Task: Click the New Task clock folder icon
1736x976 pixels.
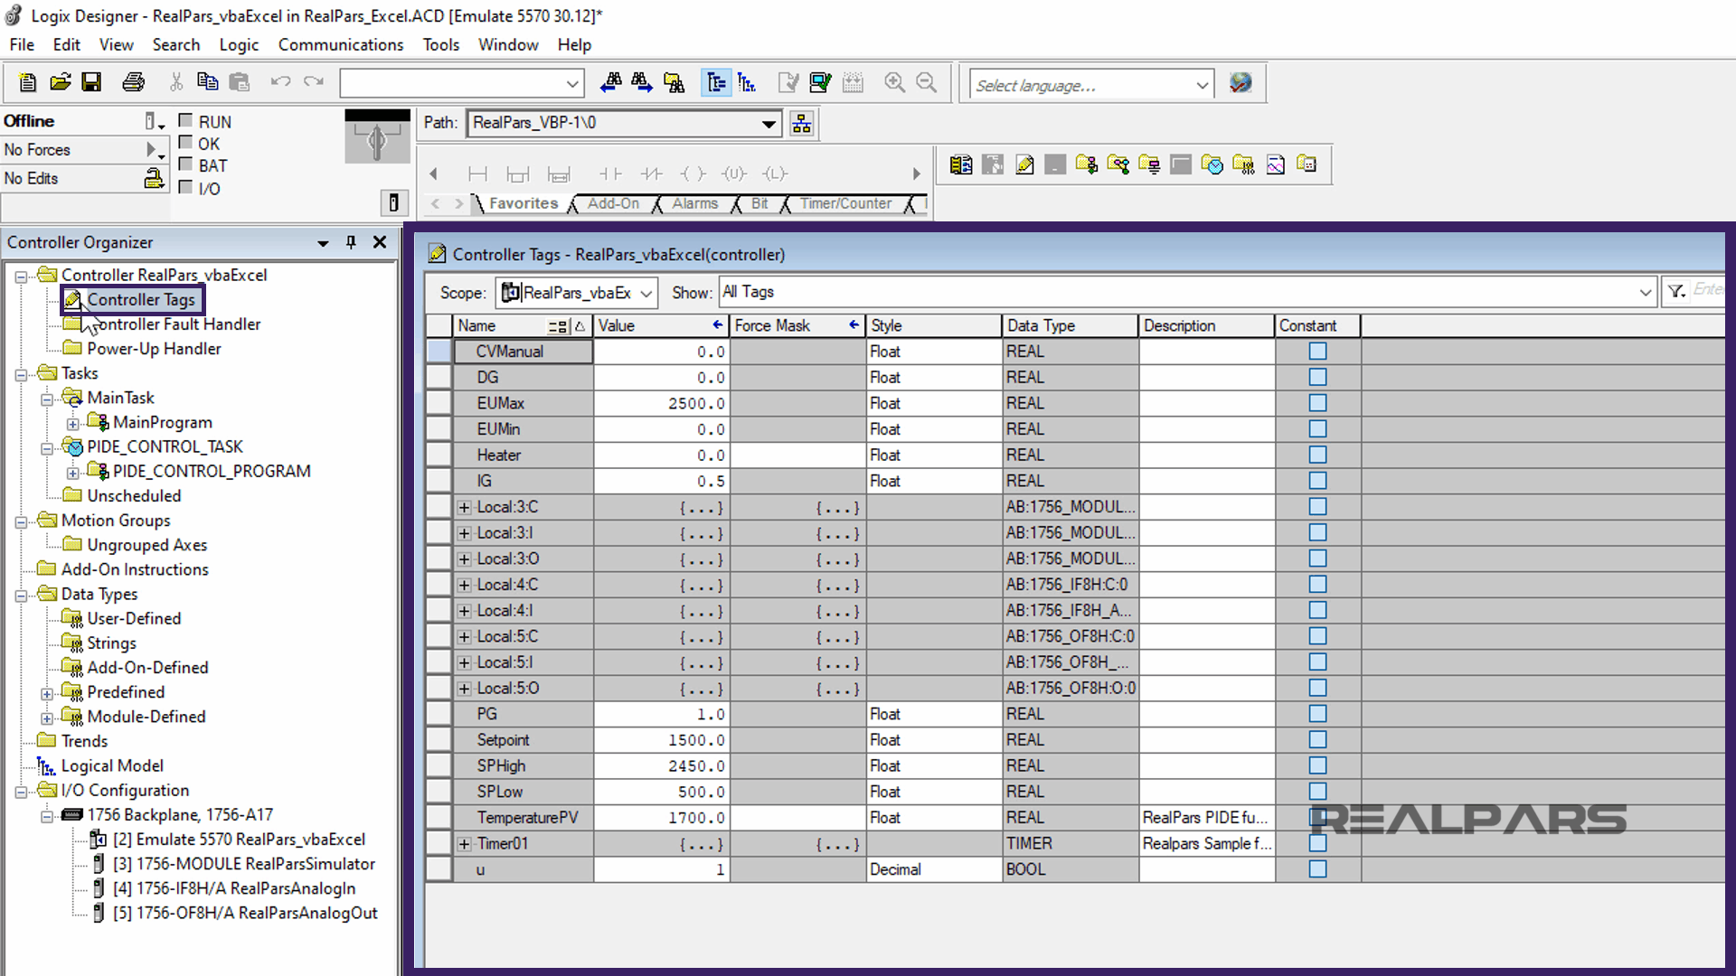Action: (x=1212, y=164)
